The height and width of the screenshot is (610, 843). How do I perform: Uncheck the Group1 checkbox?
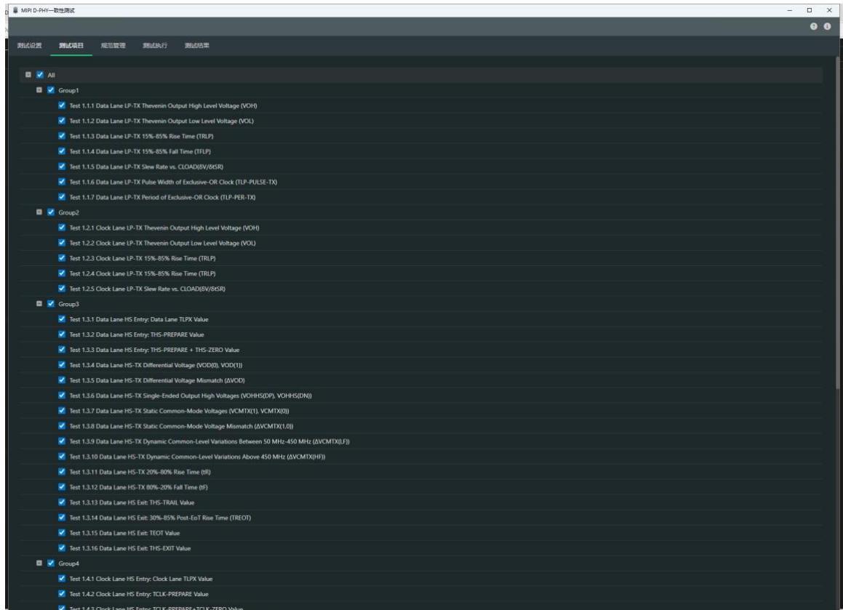[51, 89]
